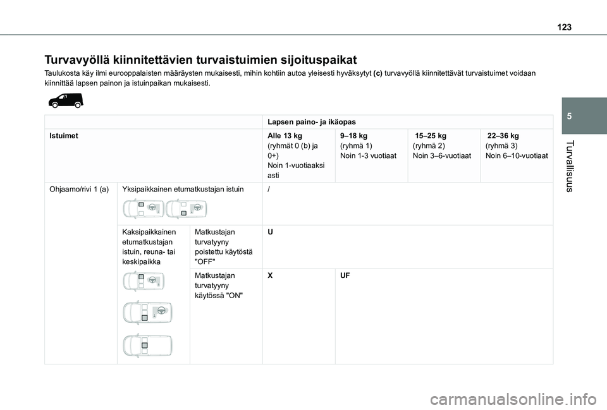Click the vertical Turvallisuus section label
The height and width of the screenshot is (410, 607).
click(570, 165)
